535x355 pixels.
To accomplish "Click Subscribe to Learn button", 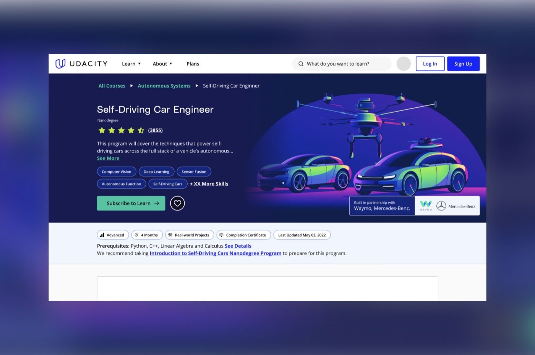I will pyautogui.click(x=131, y=203).
